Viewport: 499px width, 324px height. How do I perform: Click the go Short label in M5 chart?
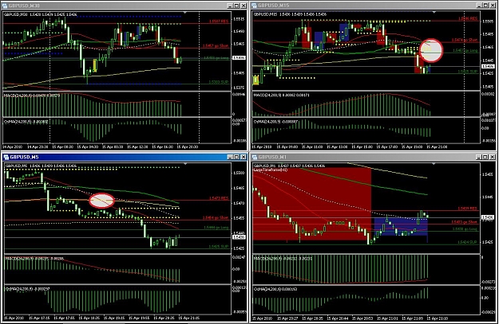pyautogui.click(x=216, y=217)
